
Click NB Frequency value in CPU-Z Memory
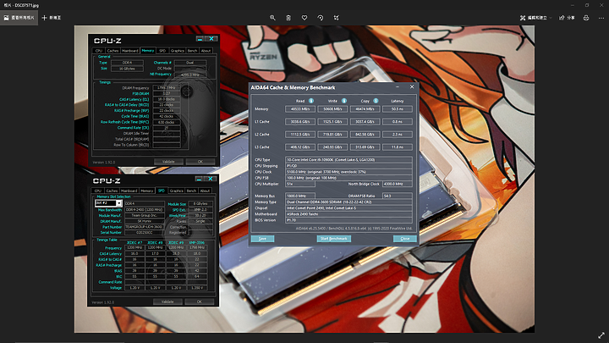[190, 75]
